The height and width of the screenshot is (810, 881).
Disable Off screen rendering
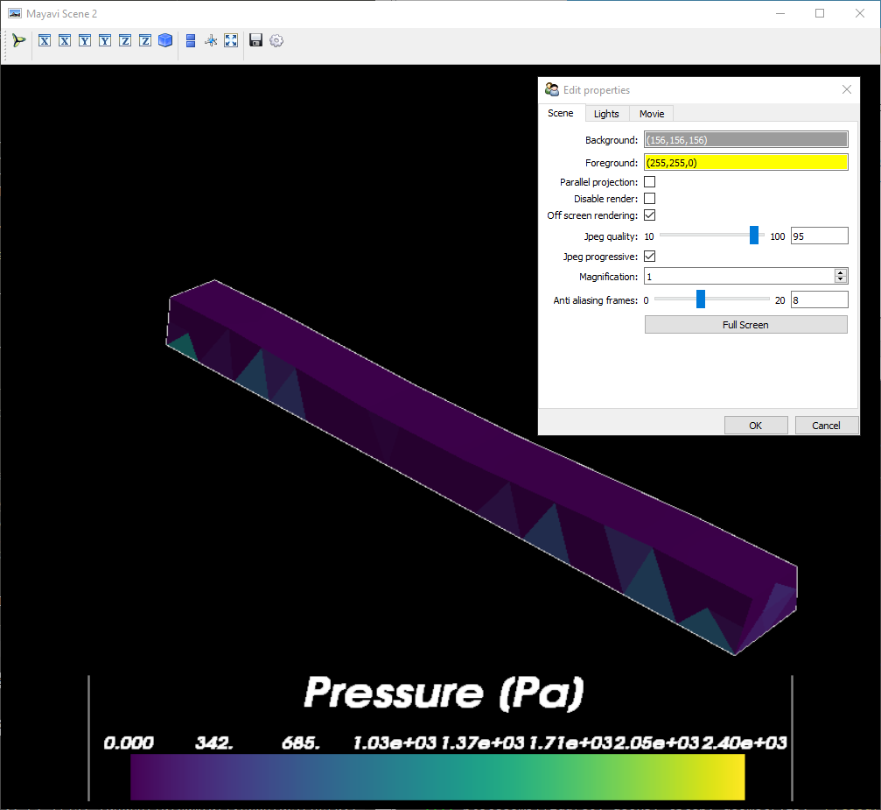(x=649, y=215)
